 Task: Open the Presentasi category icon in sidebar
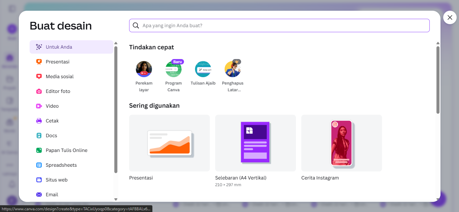click(39, 62)
